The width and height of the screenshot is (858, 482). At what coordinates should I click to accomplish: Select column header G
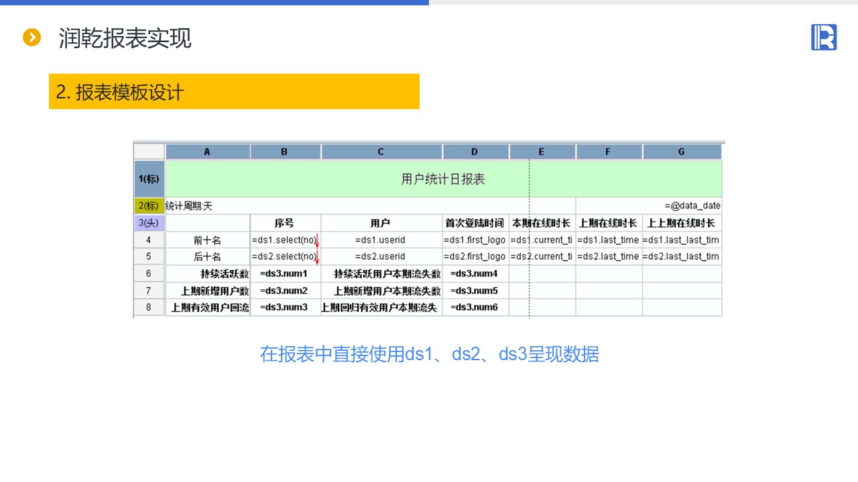click(682, 152)
